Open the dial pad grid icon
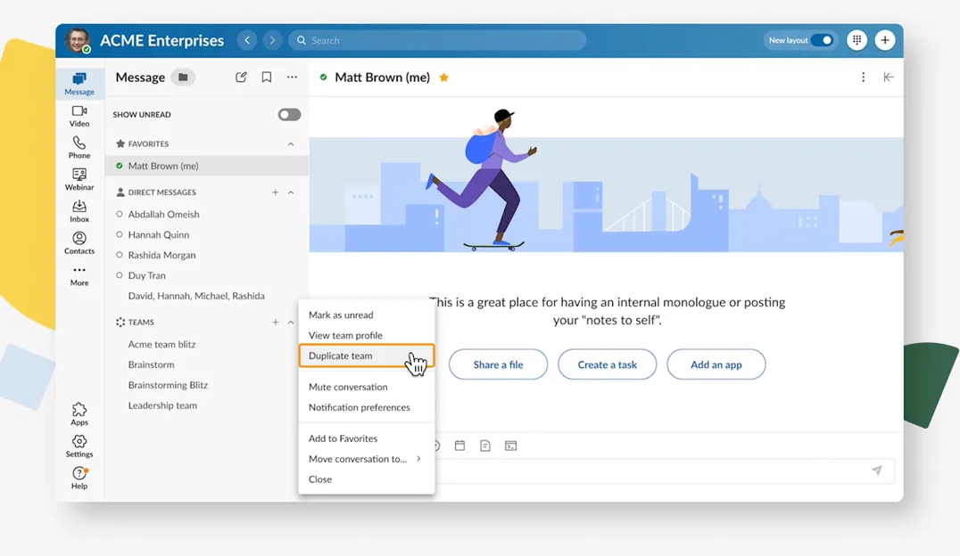Screen dimensions: 960x556 (x=857, y=40)
